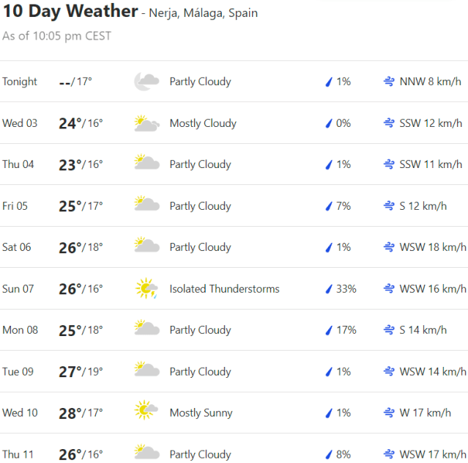Click the wind icon for Thu 11
Viewport: 468px width, 463px height.
[x=389, y=454]
